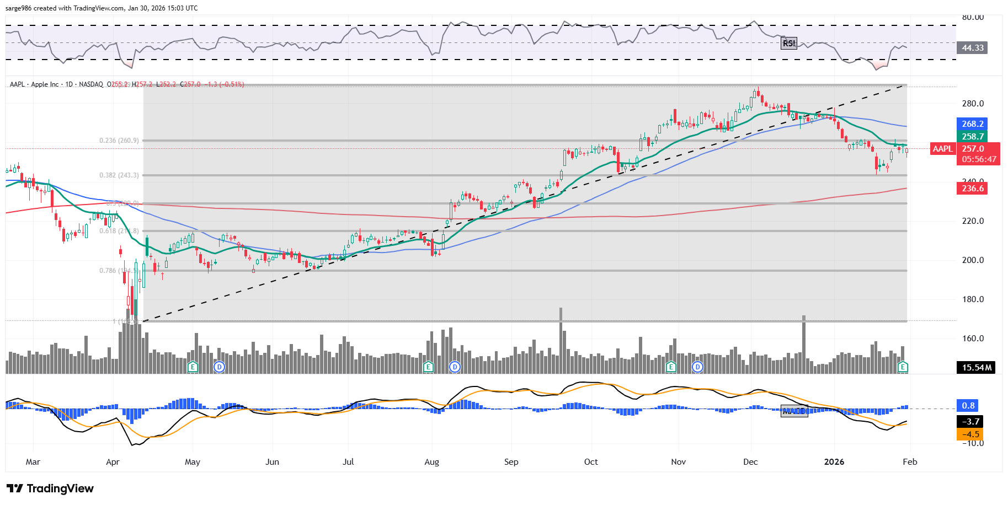Select the red 236.6 moving average label

tap(973, 189)
